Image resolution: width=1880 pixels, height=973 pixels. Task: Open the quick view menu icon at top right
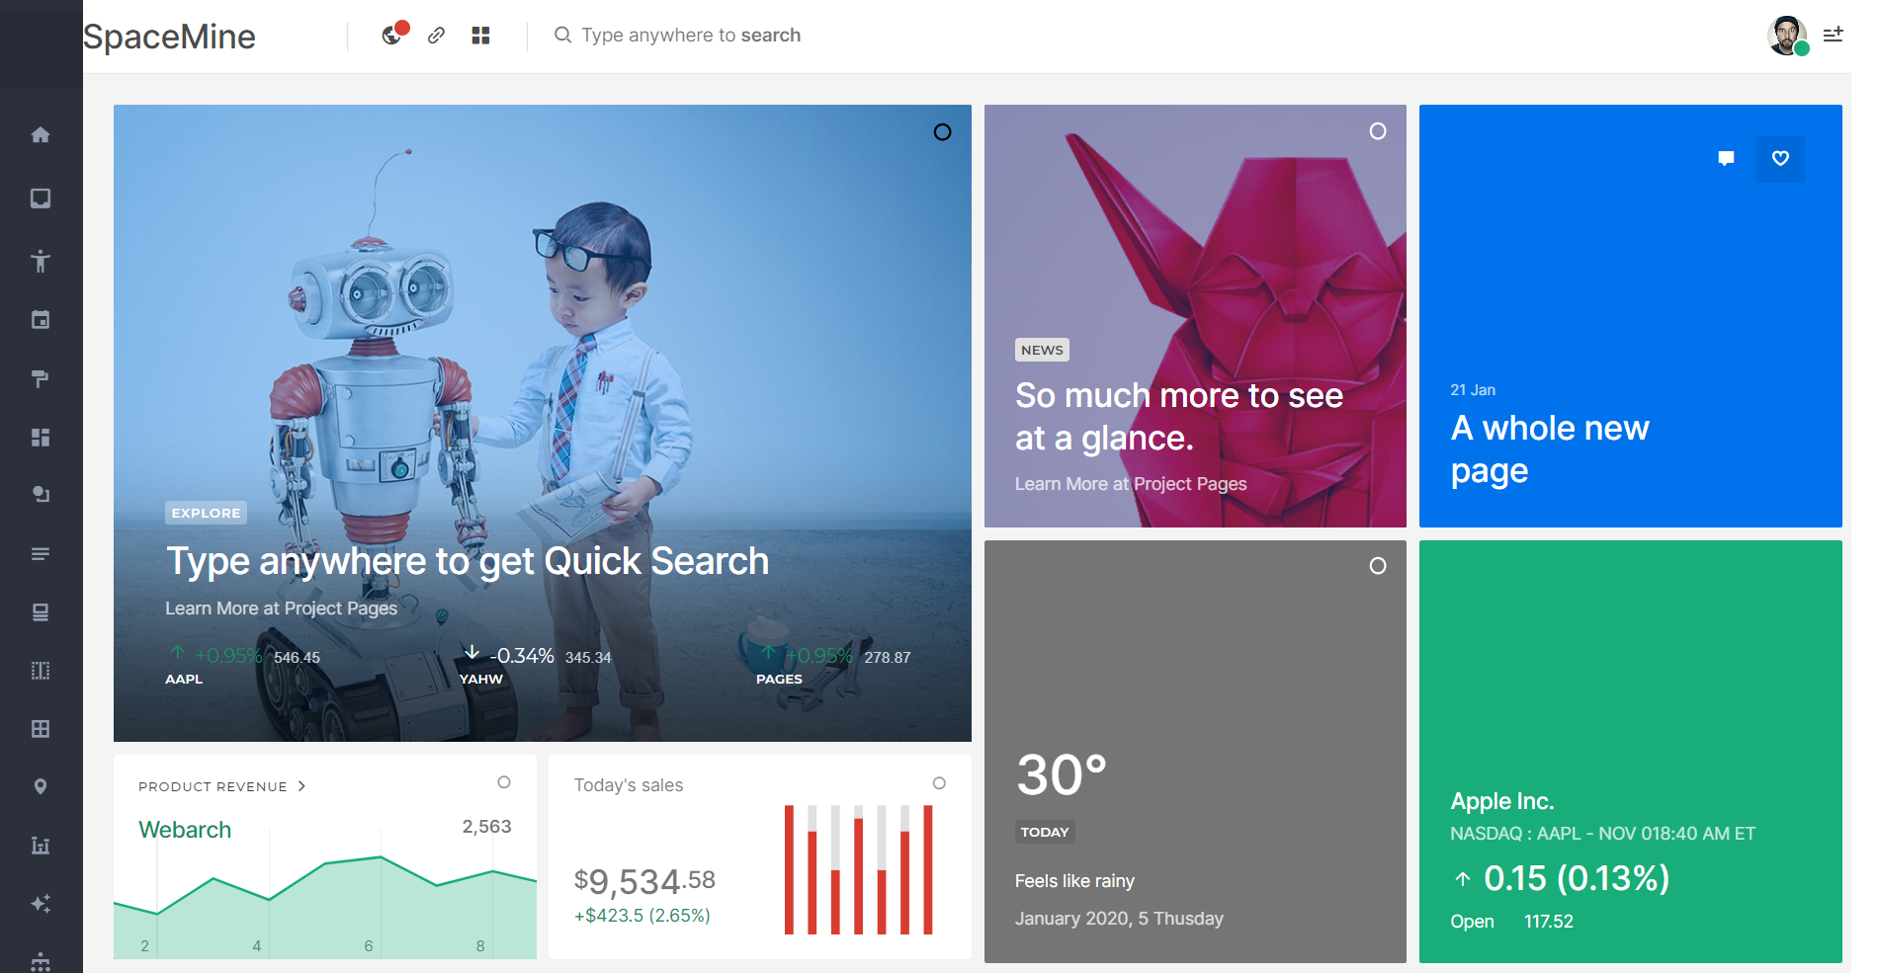pos(1833,36)
